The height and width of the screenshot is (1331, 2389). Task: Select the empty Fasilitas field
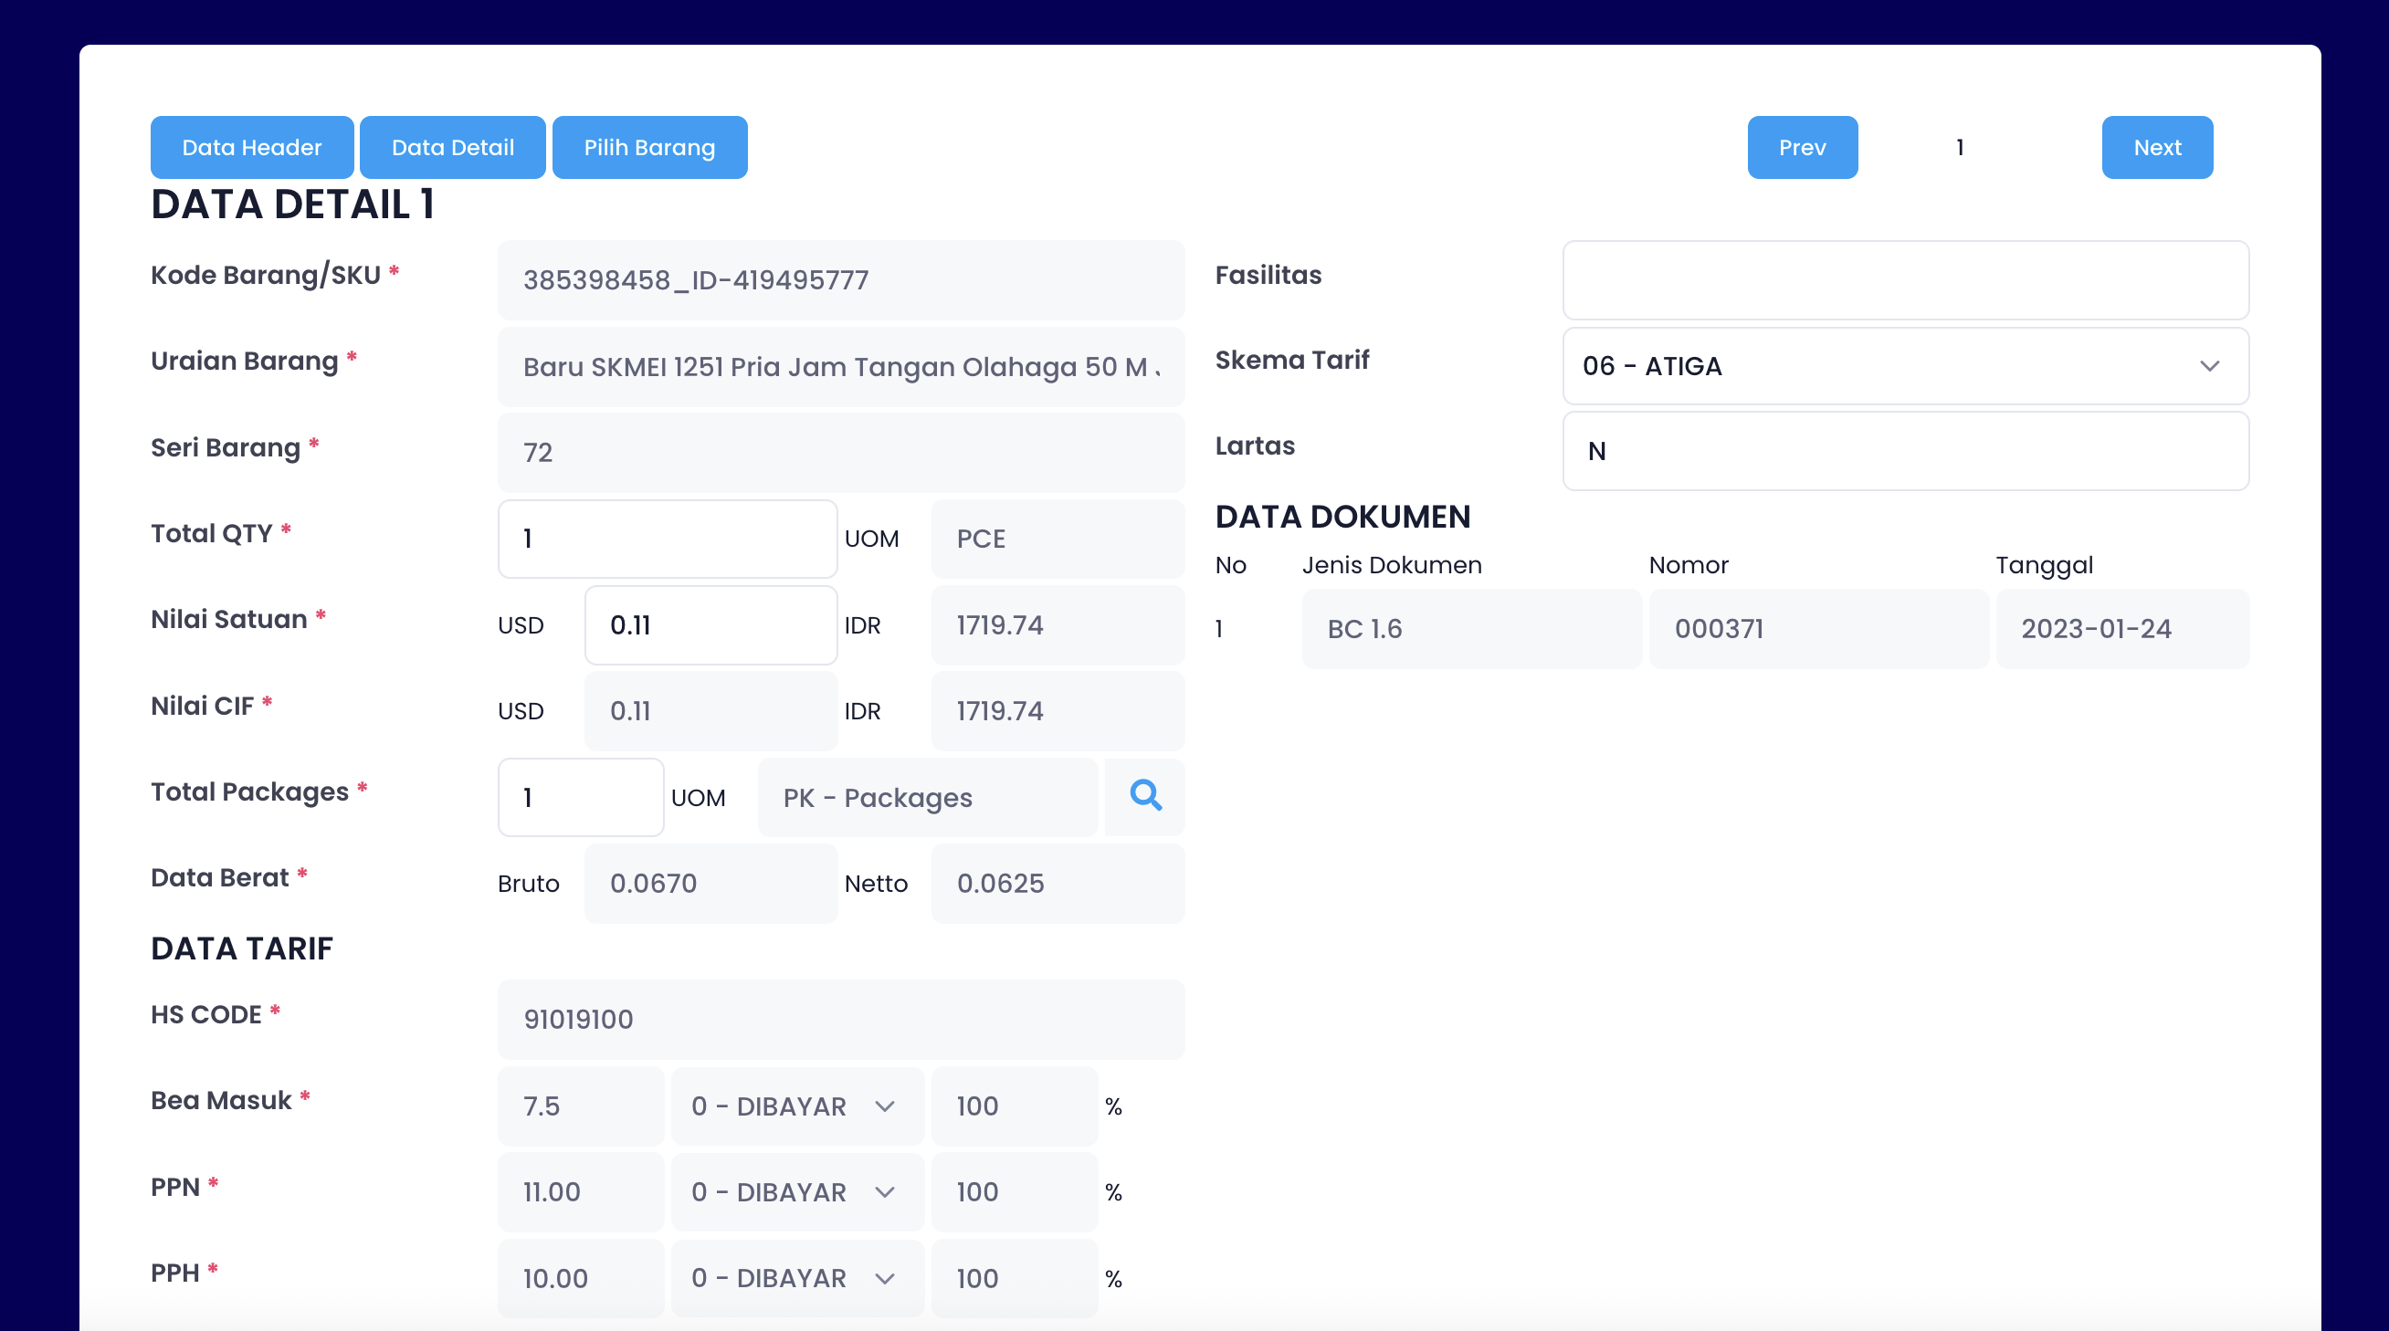[1905, 280]
